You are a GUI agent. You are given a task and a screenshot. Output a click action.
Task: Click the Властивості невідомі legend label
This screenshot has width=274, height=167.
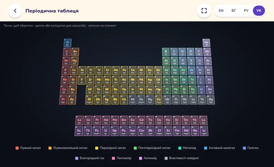click(x=184, y=158)
